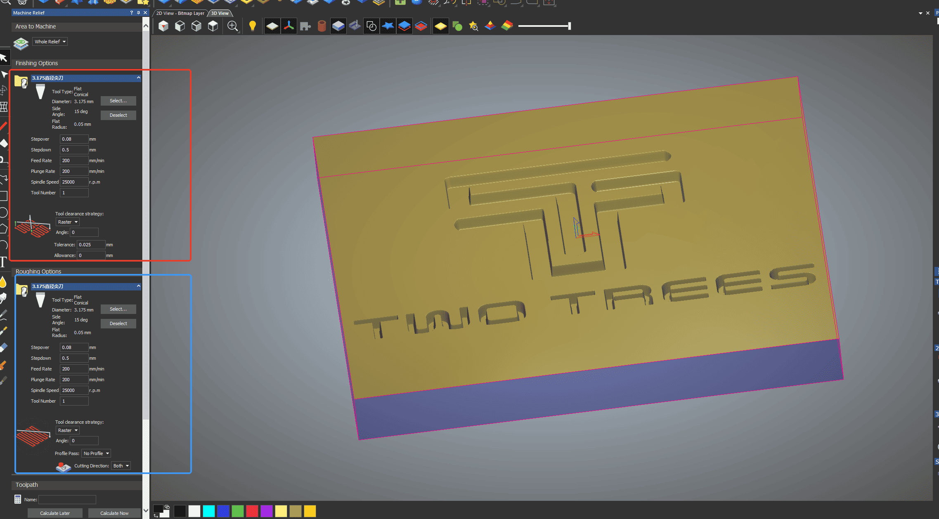Open the zoom tool in 3D View toolbar
Viewport: 939px width, 519px height.
(x=233, y=26)
